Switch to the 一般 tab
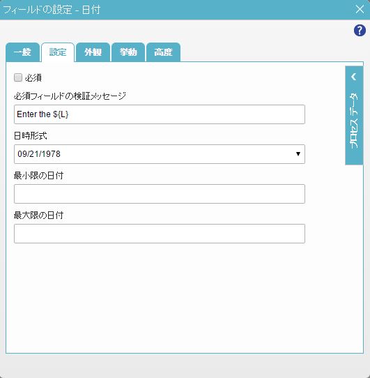Viewport: 370px width, 378px height. click(x=22, y=52)
